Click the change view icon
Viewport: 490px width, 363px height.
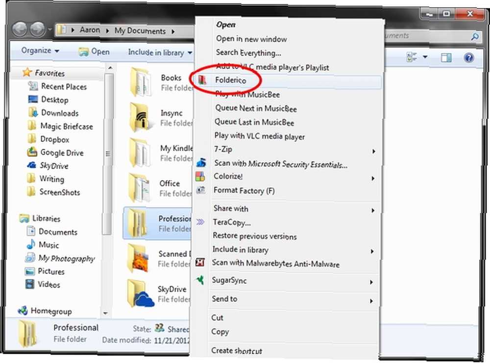(412, 57)
